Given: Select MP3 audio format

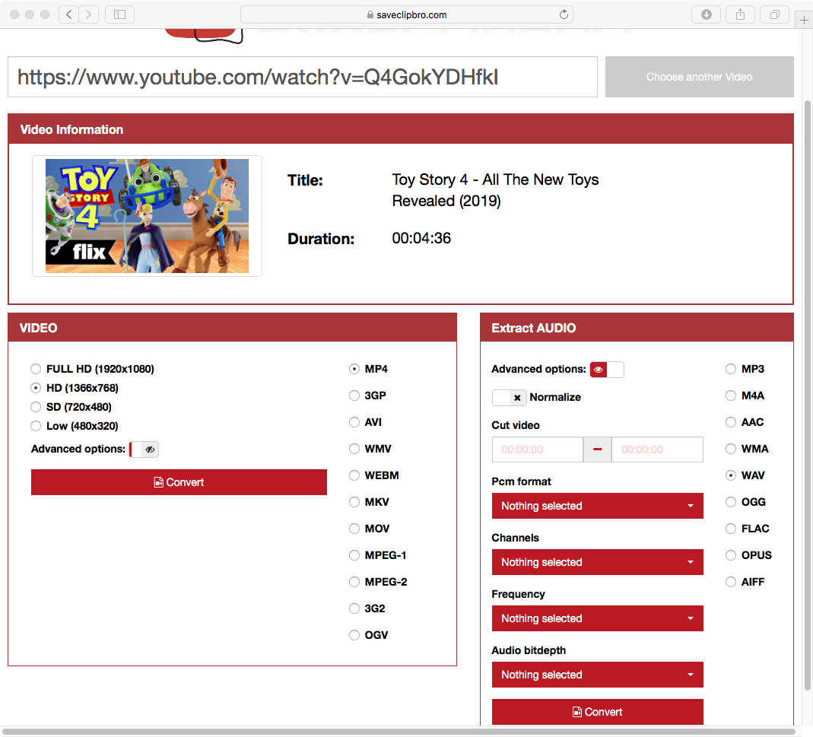Looking at the screenshot, I should coord(731,369).
